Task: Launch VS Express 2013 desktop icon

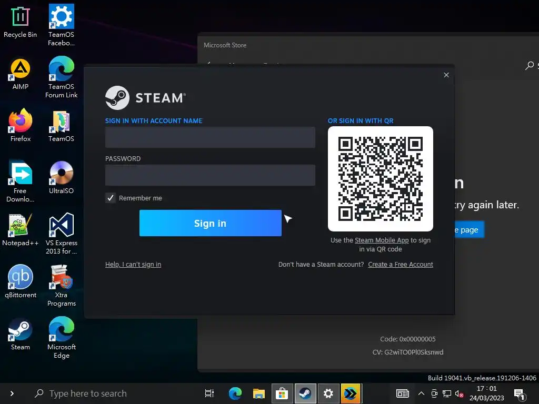Action: (x=61, y=234)
